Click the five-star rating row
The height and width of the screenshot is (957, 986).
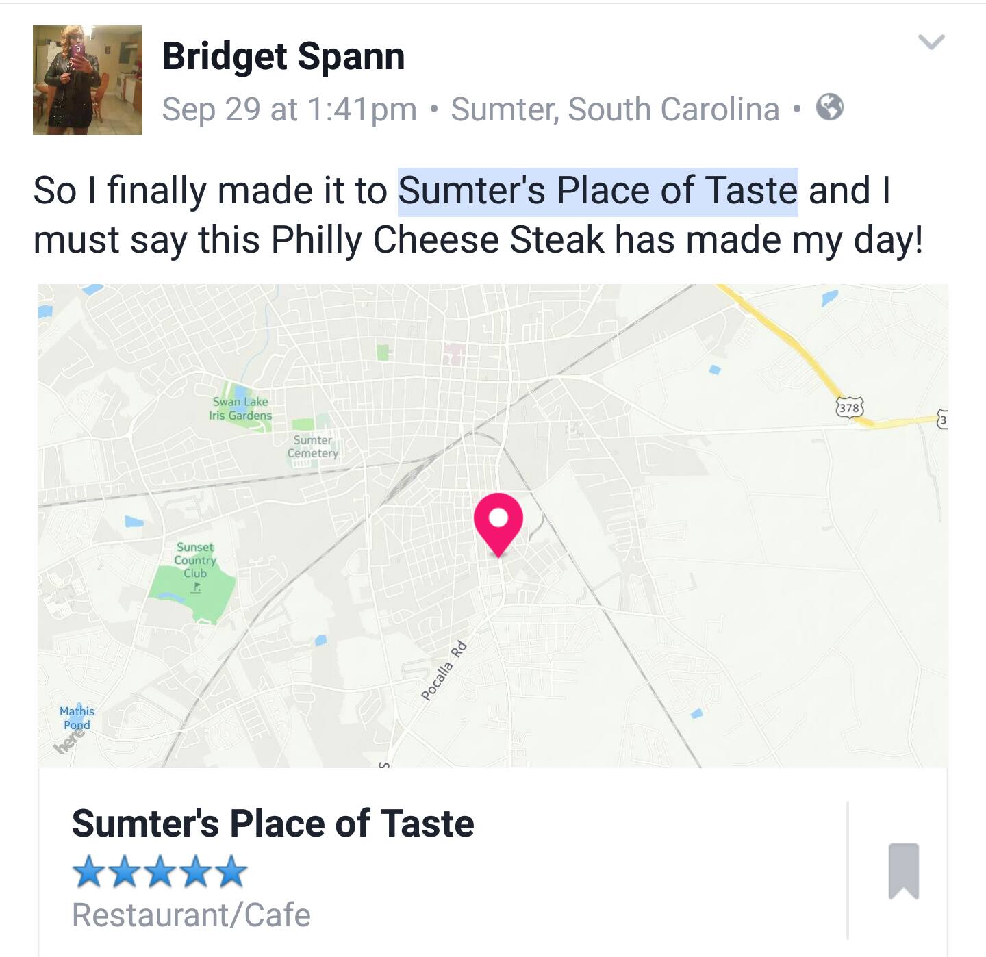coord(157,871)
